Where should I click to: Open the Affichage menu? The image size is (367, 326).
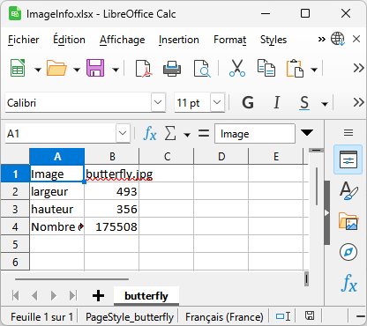(x=122, y=40)
